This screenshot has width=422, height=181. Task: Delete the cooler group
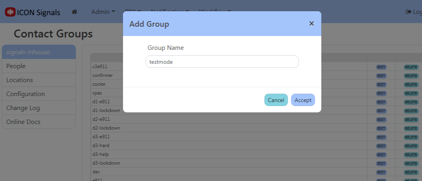coord(411,85)
